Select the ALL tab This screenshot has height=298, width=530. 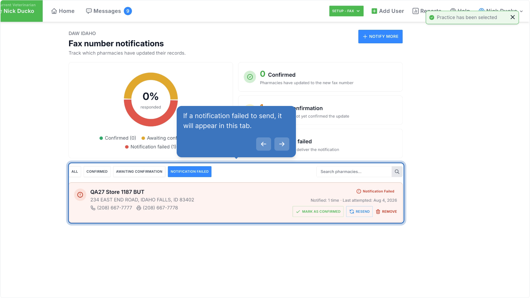[75, 172]
